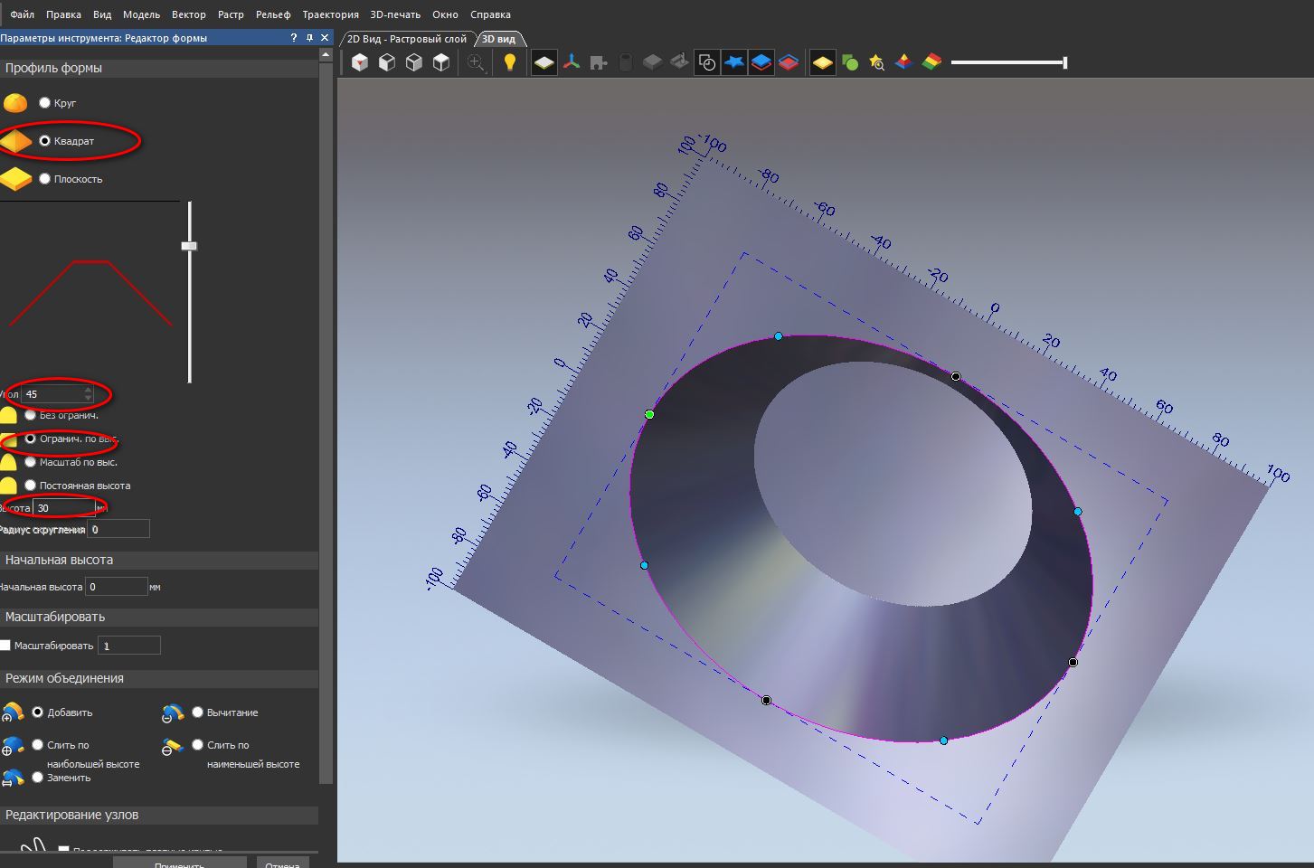Enable the Масштабировать checkbox

5,646
